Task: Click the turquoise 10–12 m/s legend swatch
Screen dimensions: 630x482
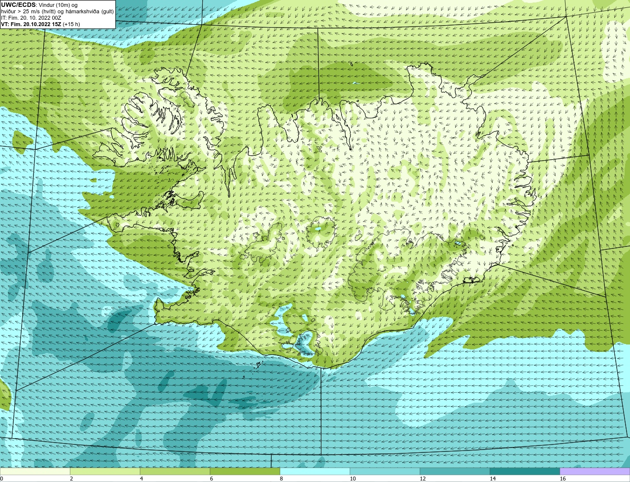Action: [x=385, y=472]
